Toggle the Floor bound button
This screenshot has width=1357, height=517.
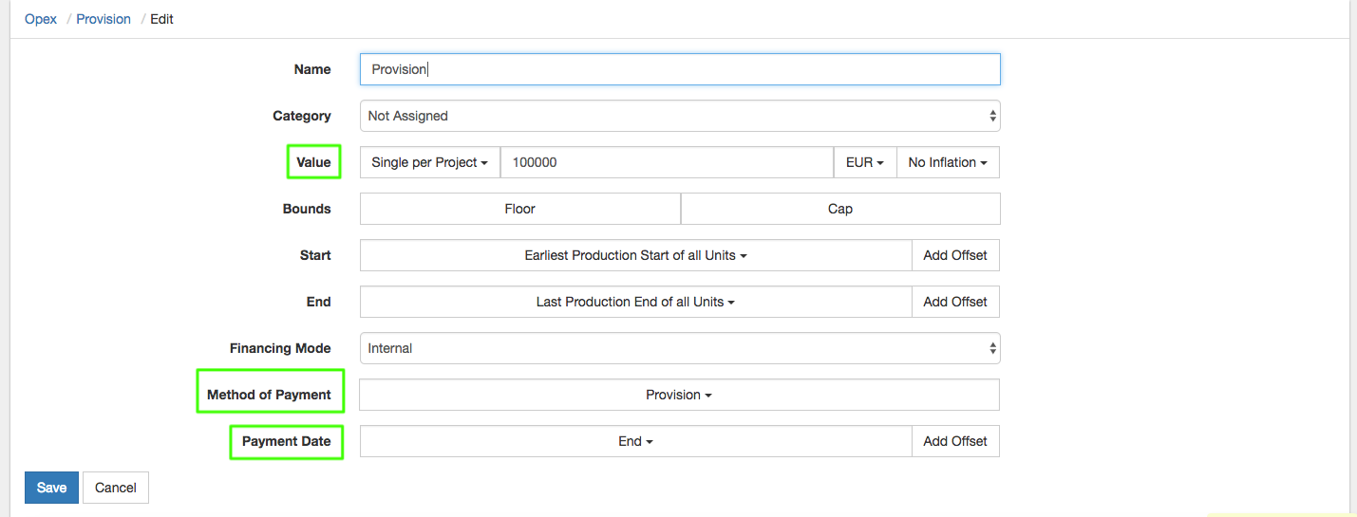[x=519, y=209]
